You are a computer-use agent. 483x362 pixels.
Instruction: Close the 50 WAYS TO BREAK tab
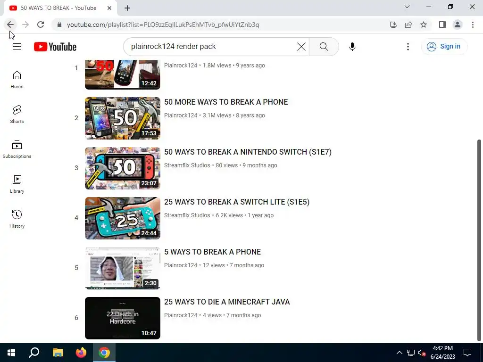(109, 8)
